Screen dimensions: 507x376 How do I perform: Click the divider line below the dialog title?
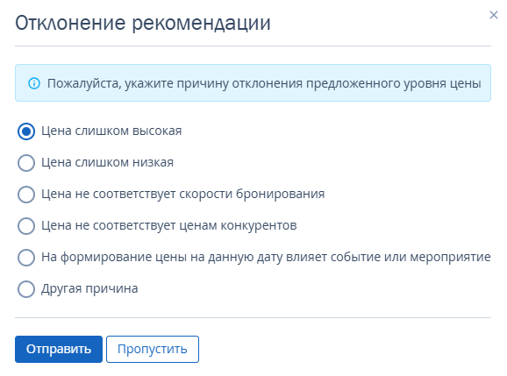[253, 46]
